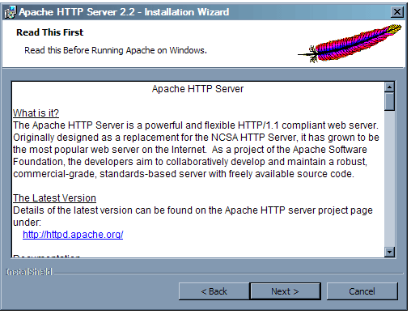Screen dimensions: 411x314
Task: Click the Next > button
Action: pos(285,291)
